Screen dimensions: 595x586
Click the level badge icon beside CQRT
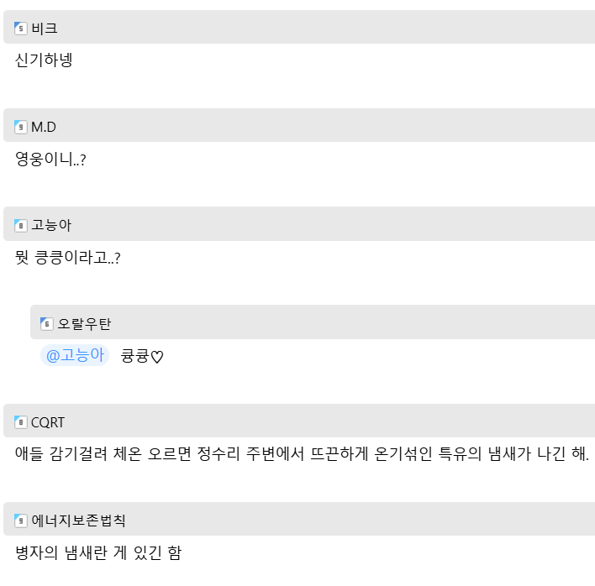click(21, 422)
